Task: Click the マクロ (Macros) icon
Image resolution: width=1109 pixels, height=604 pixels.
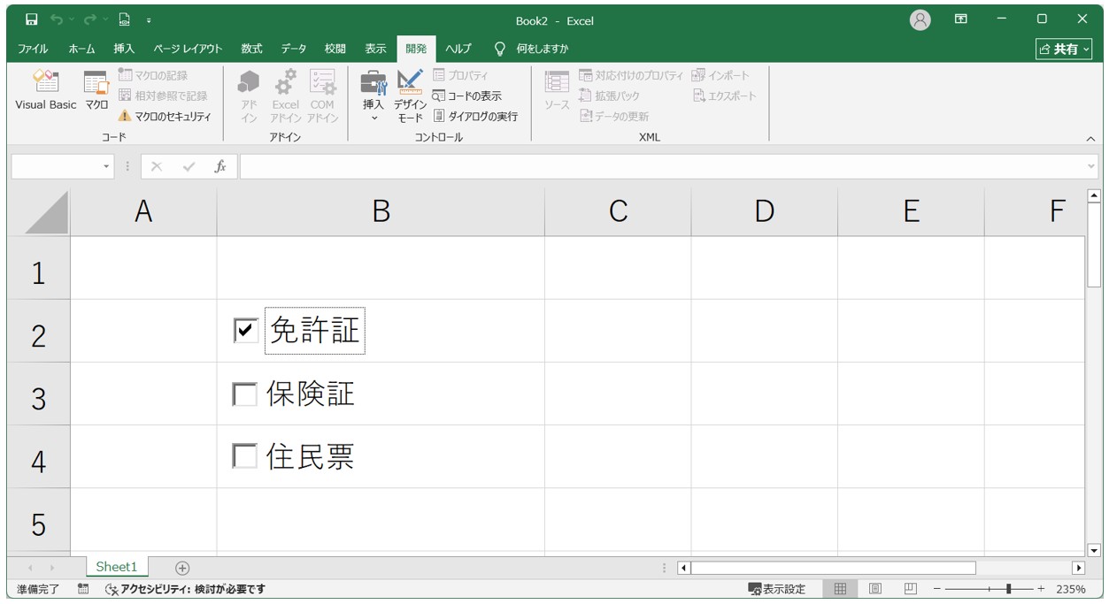Action: (x=96, y=92)
